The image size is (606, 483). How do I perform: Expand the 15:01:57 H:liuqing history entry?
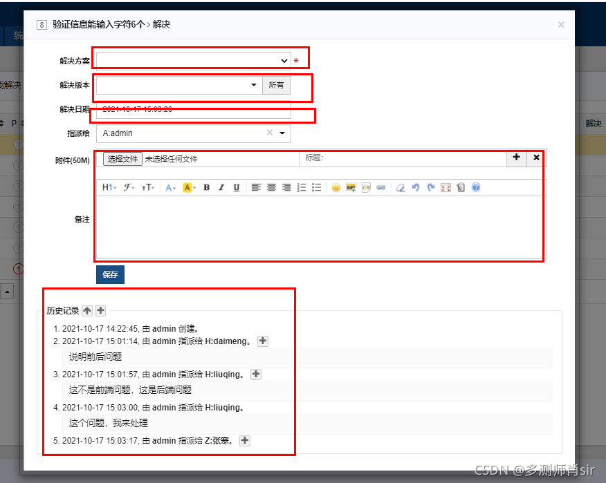256,374
